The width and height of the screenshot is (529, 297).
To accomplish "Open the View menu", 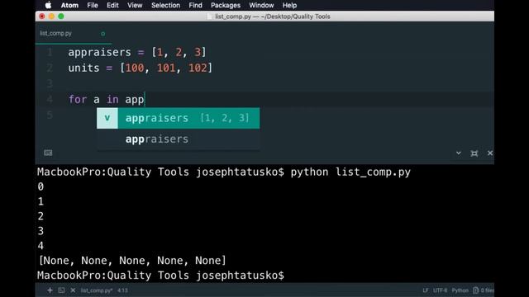I will [x=135, y=6].
